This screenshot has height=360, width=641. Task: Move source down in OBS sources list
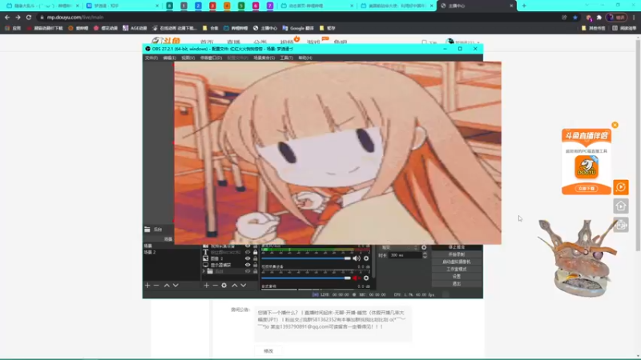tap(244, 286)
